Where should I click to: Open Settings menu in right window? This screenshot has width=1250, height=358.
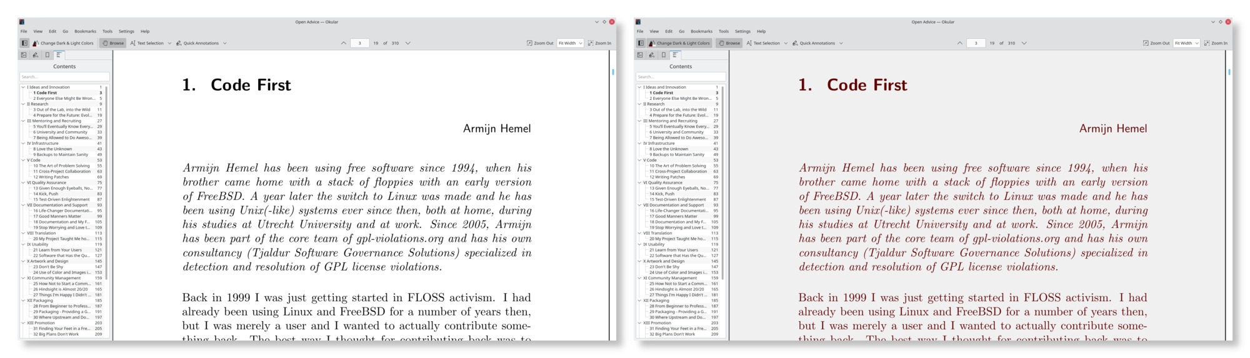[742, 31]
